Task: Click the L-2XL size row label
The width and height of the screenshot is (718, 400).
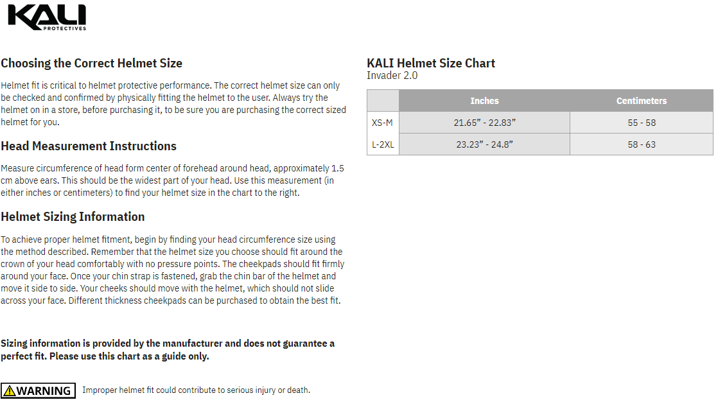Action: tap(383, 144)
